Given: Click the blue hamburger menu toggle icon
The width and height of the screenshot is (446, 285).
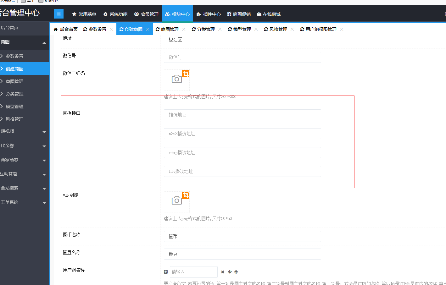Looking at the screenshot, I should [59, 14].
